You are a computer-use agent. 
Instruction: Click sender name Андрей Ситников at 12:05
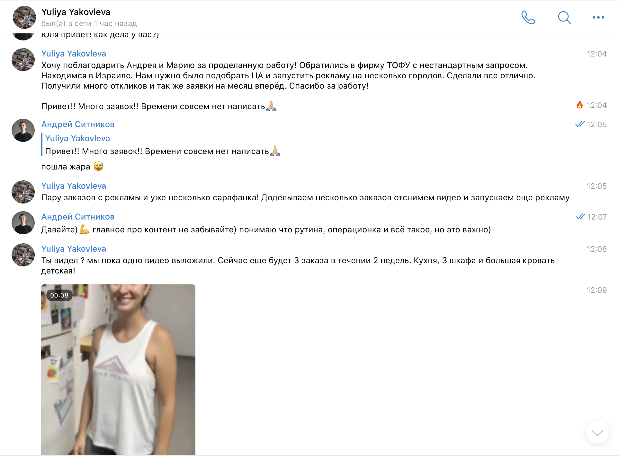(x=78, y=124)
